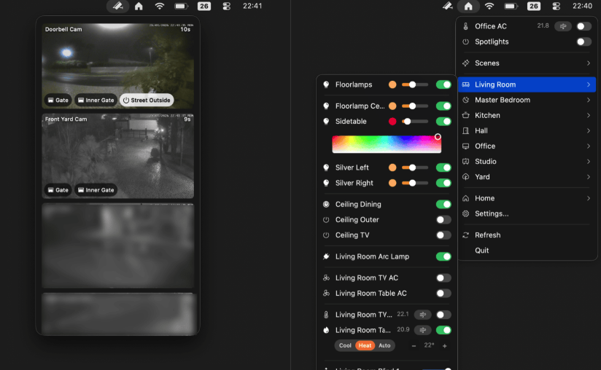
Task: Turn off the Ceiling Dining light
Action: [443, 205]
